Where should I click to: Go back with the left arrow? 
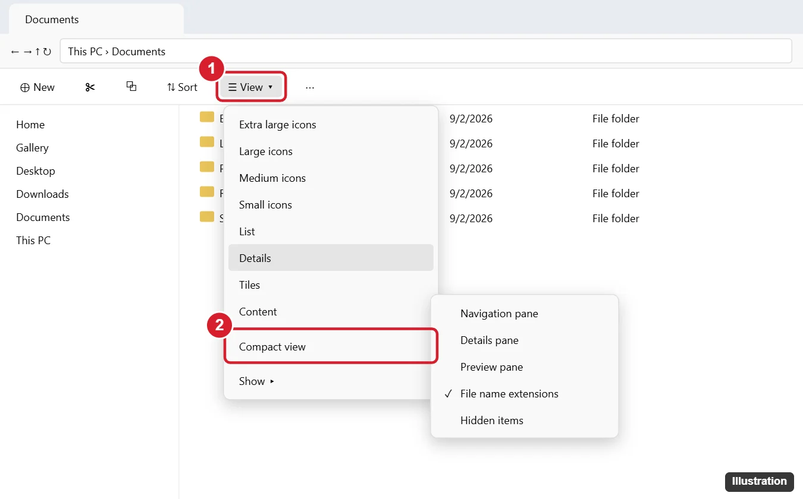tap(15, 52)
